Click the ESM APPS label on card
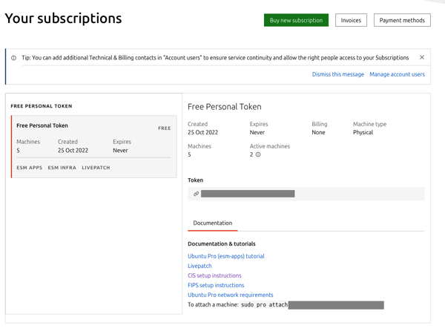This screenshot has height=331, width=445. tap(29, 168)
